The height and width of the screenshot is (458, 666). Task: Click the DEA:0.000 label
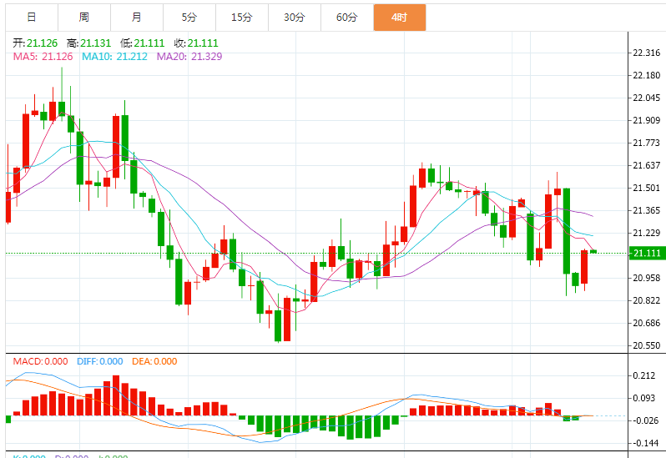coord(154,361)
